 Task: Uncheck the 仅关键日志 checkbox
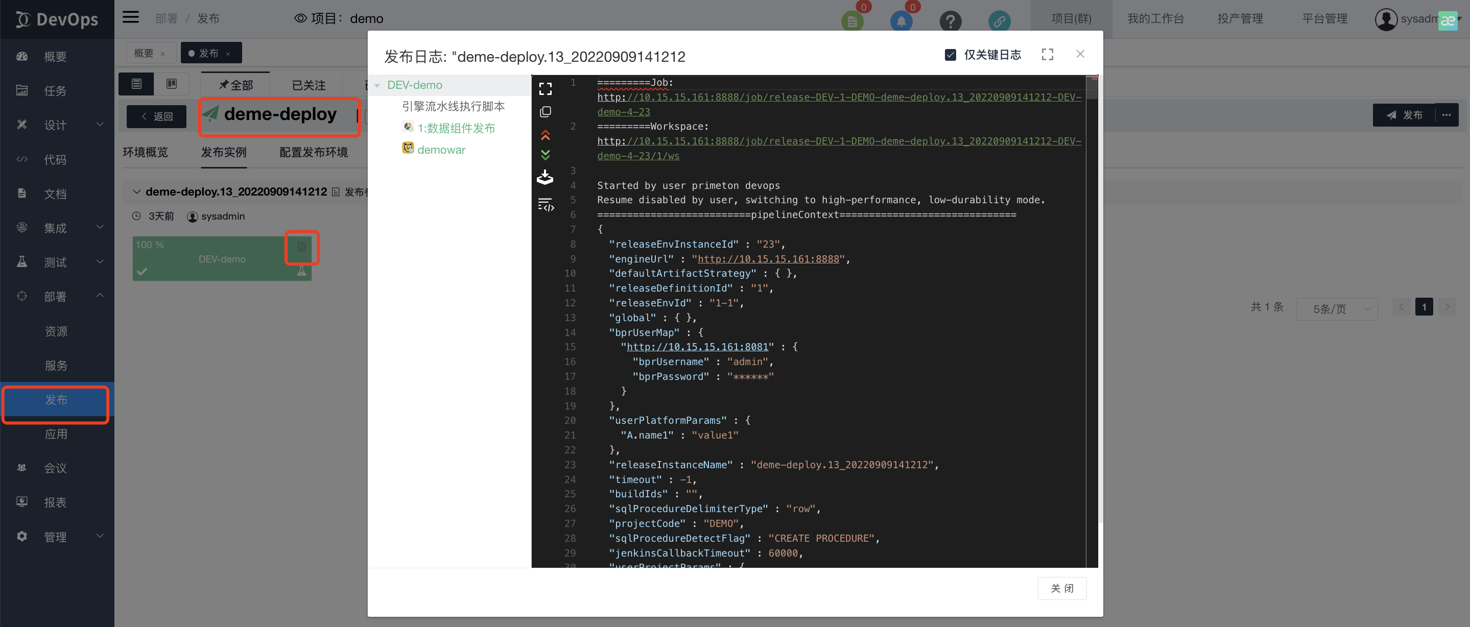pos(950,55)
